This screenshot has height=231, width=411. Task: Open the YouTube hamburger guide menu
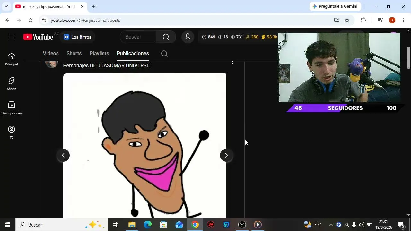click(12, 37)
